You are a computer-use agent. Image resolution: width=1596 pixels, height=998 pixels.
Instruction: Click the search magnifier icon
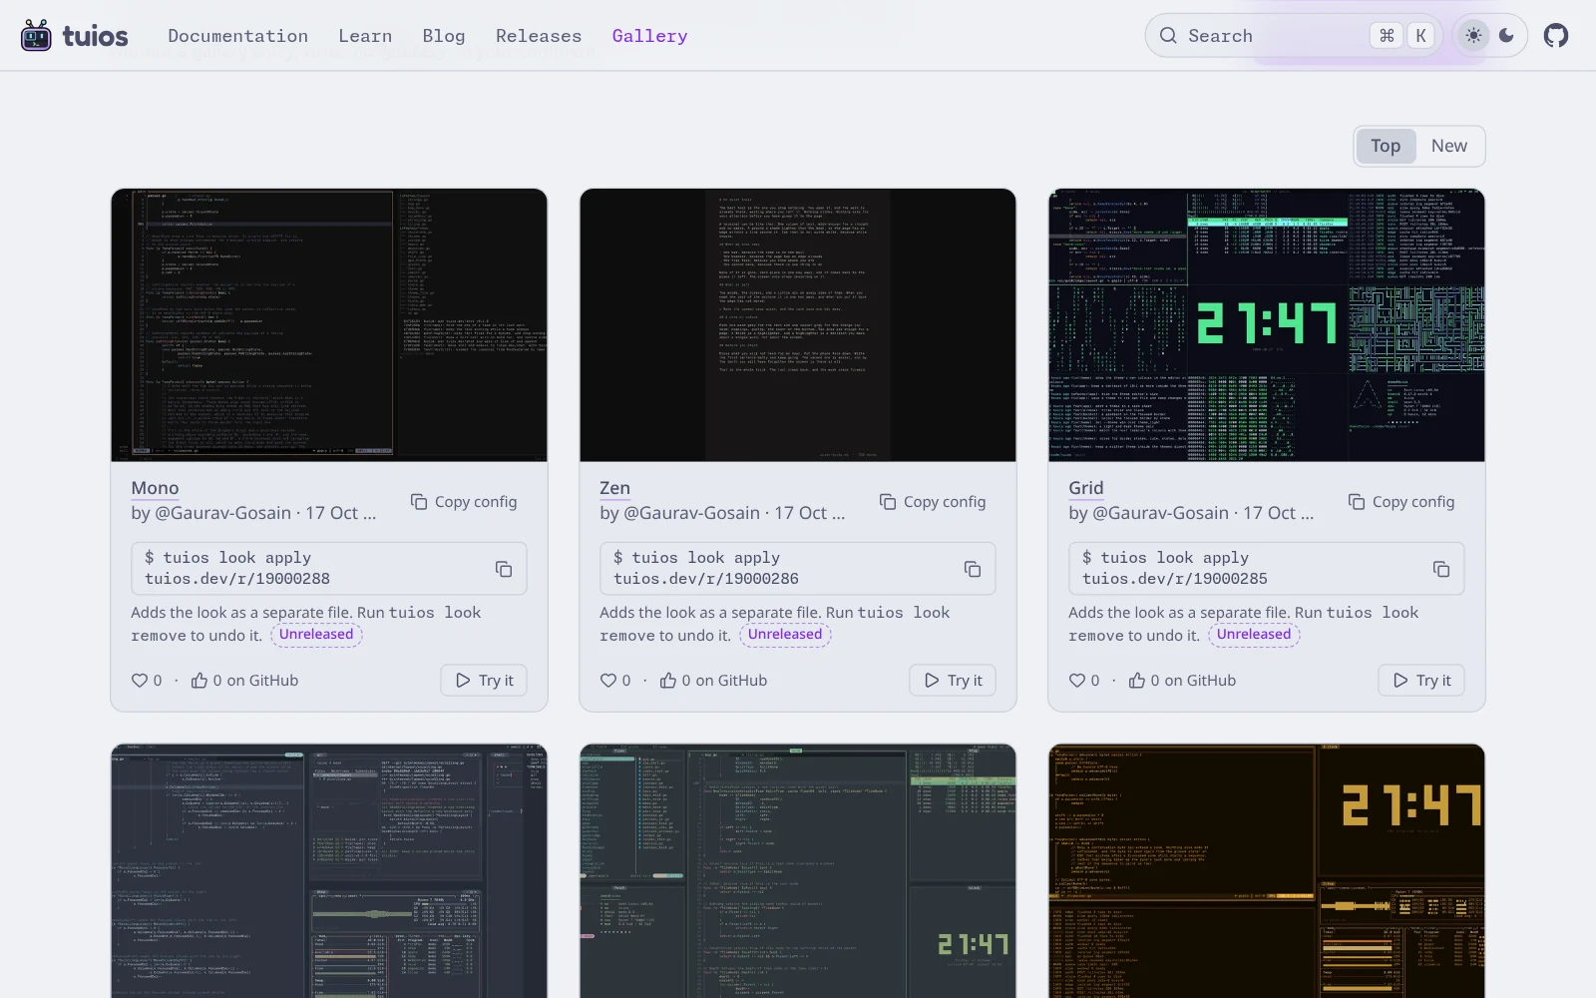point(1168,36)
